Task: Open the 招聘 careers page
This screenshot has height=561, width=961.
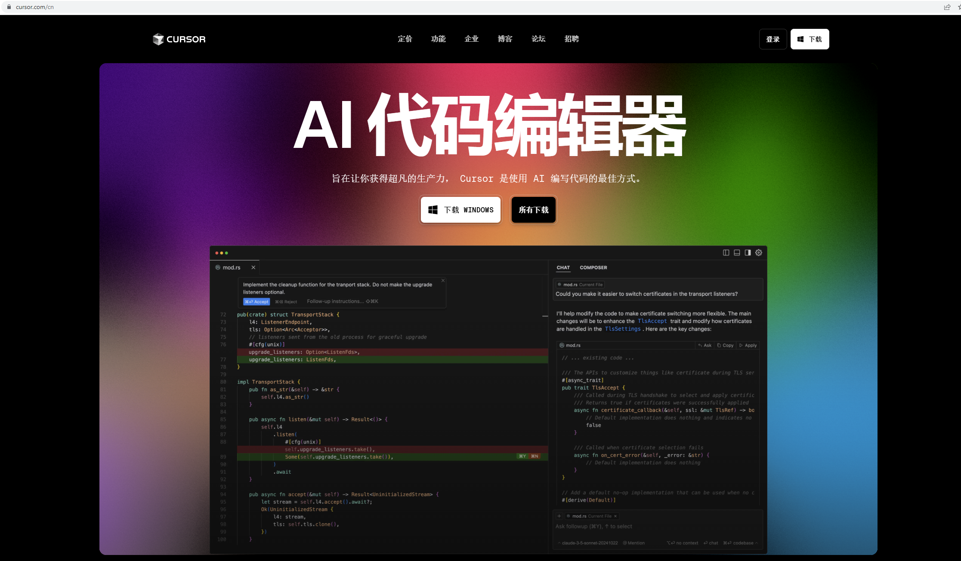Action: click(572, 39)
